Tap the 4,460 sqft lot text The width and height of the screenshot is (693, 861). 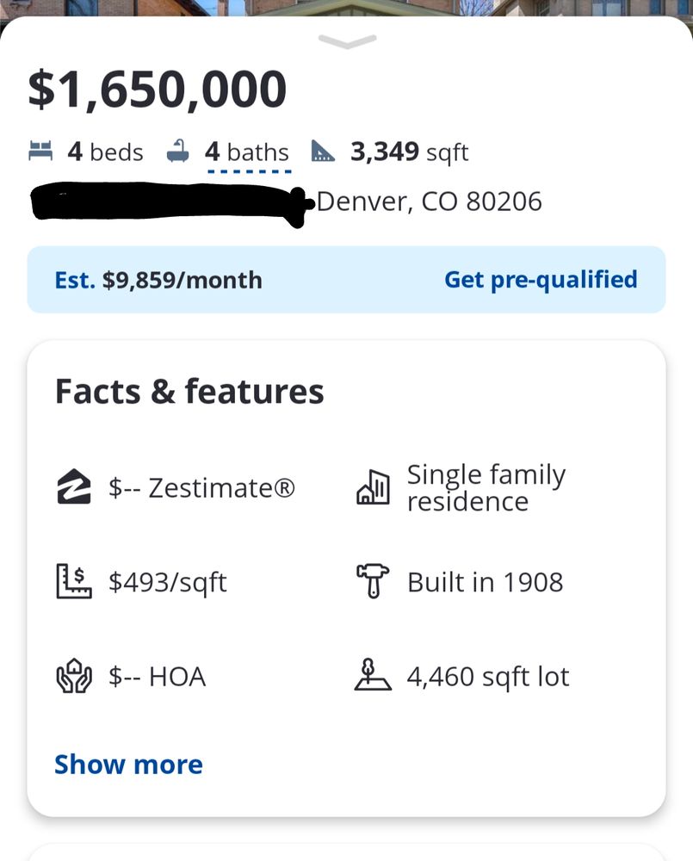click(x=488, y=677)
